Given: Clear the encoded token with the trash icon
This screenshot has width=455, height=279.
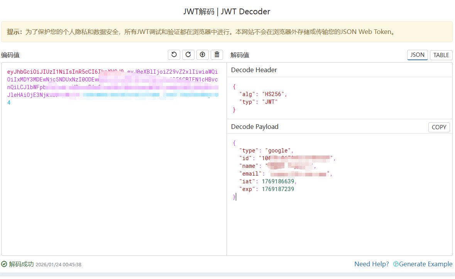Looking at the screenshot, I should coord(217,55).
